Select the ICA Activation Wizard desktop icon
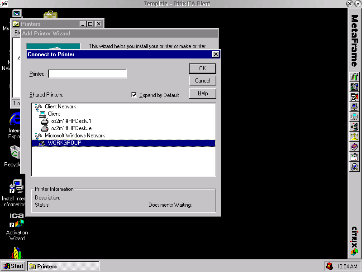This screenshot has width=362, height=272. coord(17,220)
